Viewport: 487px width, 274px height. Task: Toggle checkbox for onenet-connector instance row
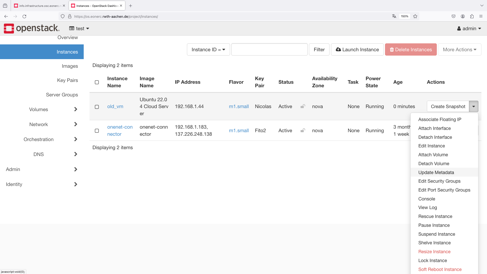[x=97, y=130]
